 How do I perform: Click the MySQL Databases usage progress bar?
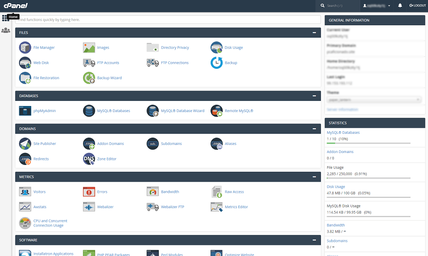[369, 143]
